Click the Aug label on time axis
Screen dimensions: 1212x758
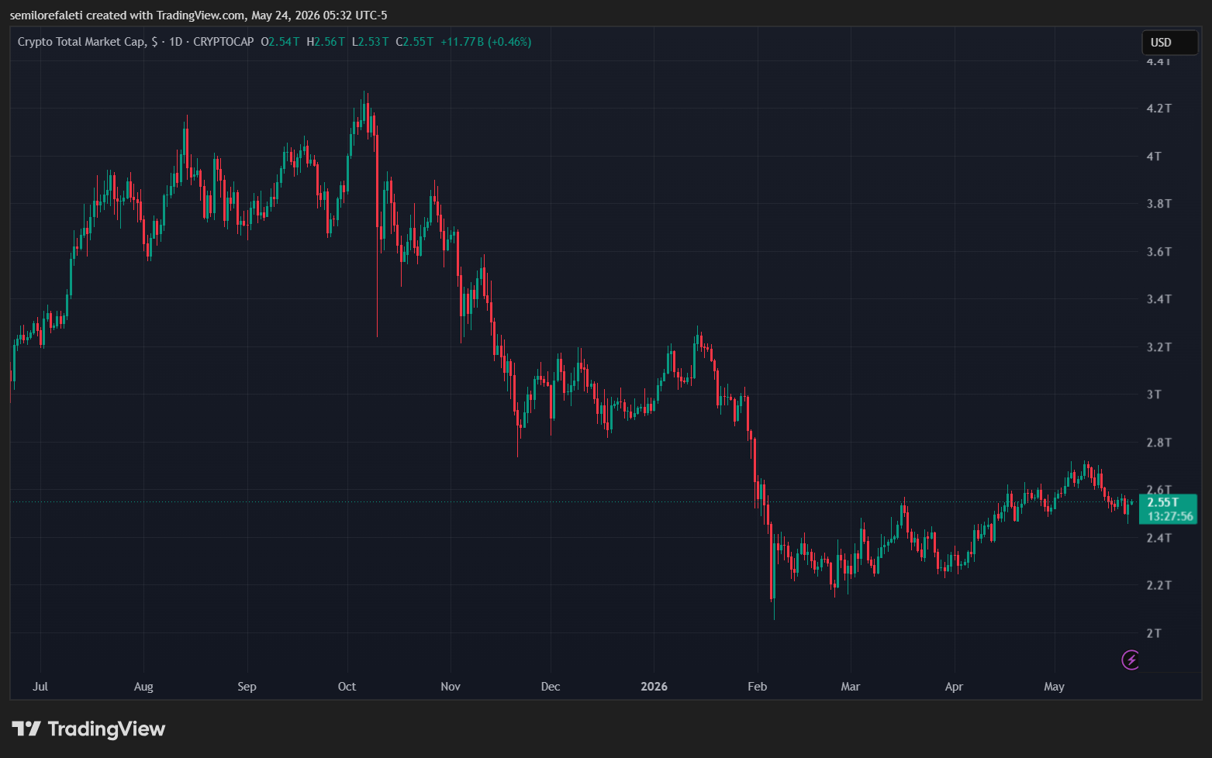click(x=143, y=687)
